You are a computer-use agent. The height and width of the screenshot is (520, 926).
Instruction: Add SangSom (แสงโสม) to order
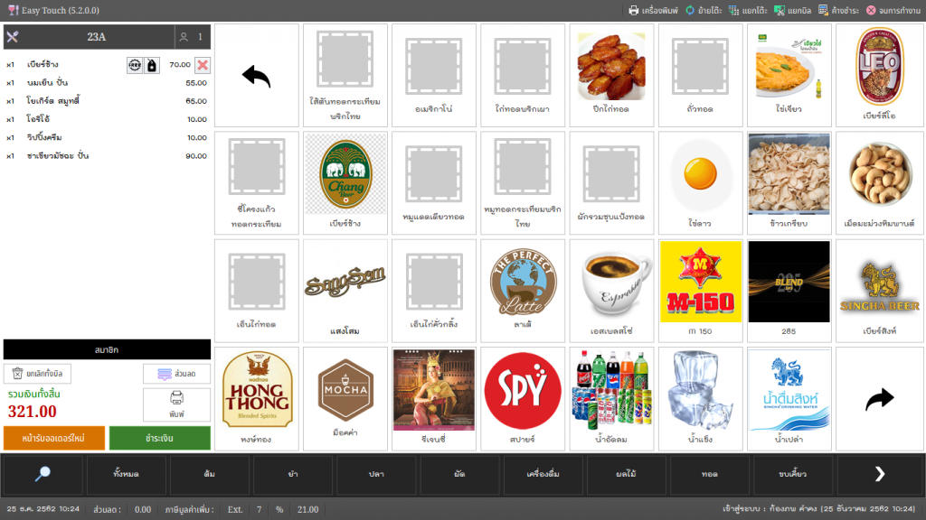[x=345, y=291]
